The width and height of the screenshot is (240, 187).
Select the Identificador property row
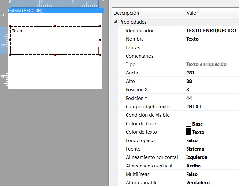click(178, 30)
